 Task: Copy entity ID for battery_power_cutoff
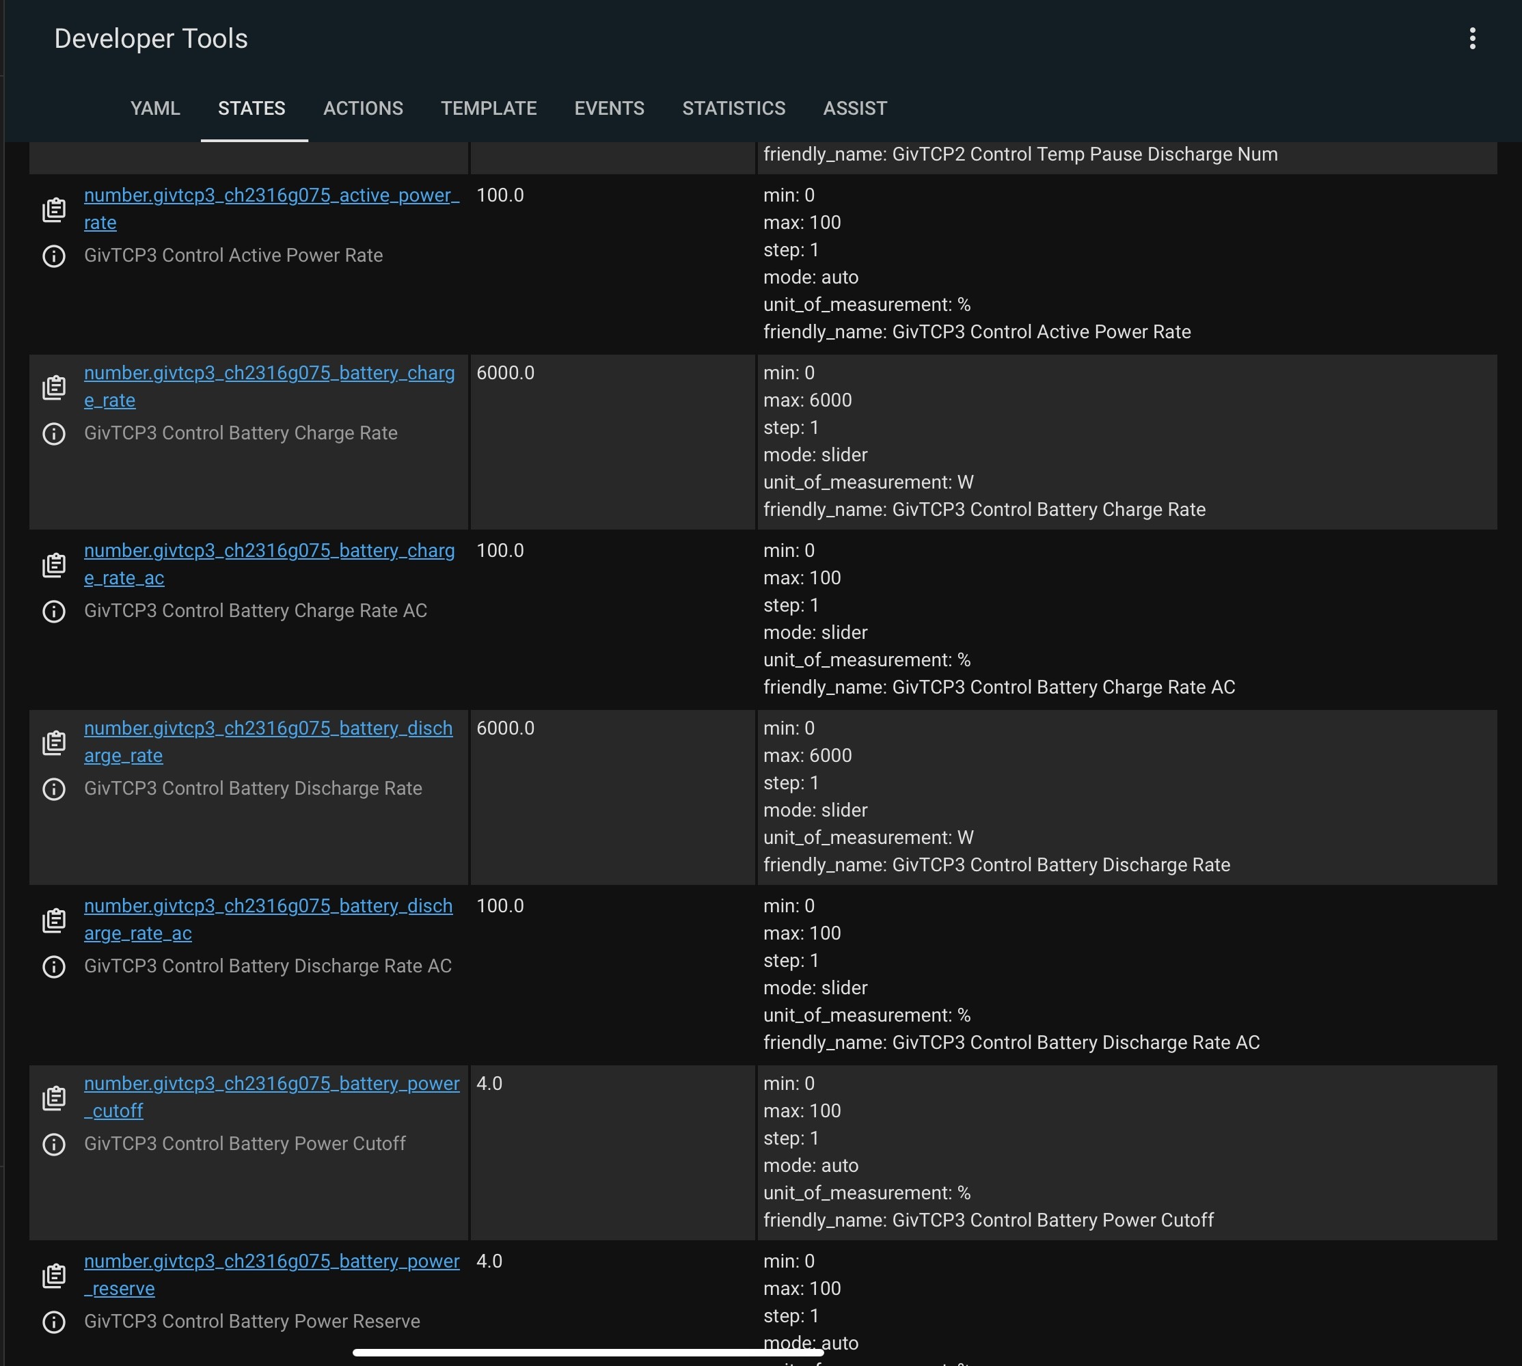tap(54, 1098)
